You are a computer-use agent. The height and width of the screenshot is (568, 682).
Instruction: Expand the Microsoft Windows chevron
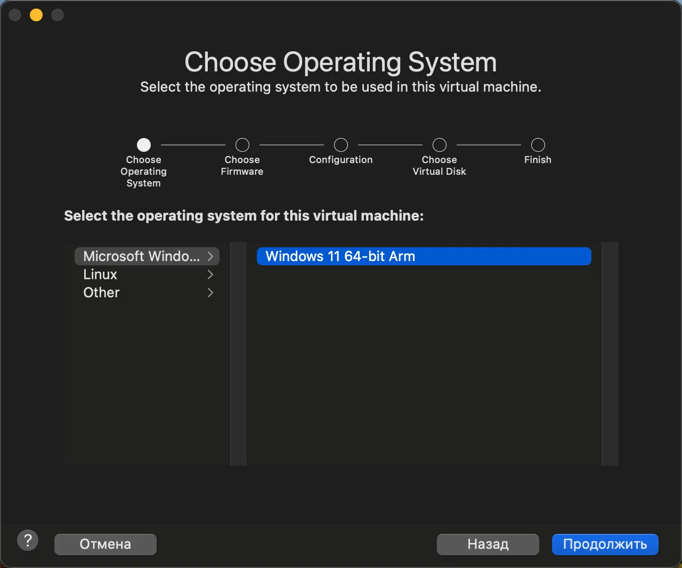tap(210, 256)
